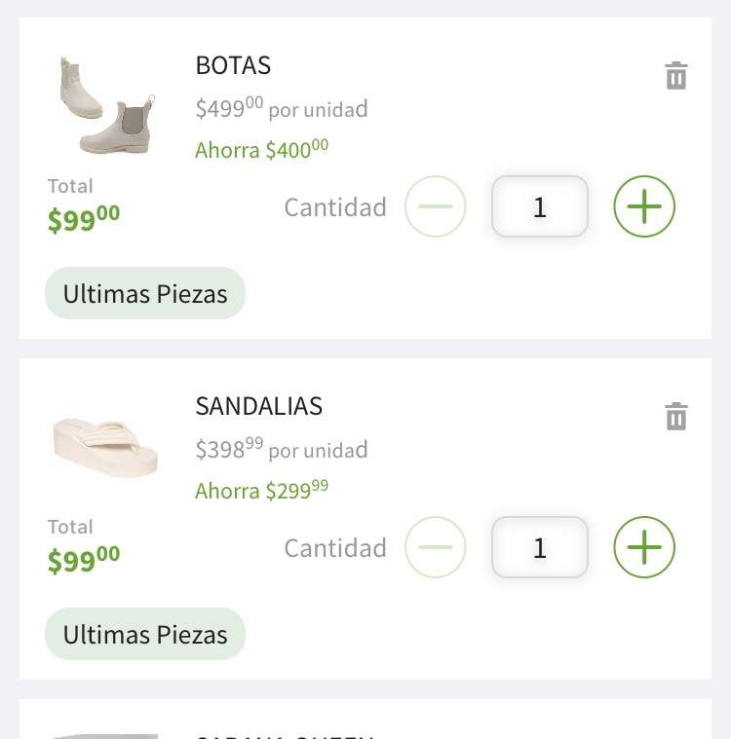The height and width of the screenshot is (739, 731).
Task: Remove SANDALIAS using the trash icon
Action: (676, 416)
